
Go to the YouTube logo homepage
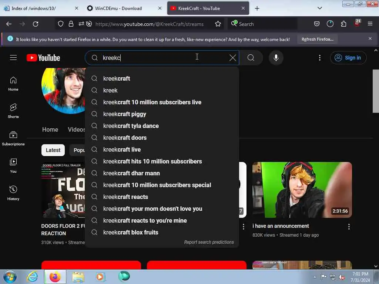click(x=43, y=58)
